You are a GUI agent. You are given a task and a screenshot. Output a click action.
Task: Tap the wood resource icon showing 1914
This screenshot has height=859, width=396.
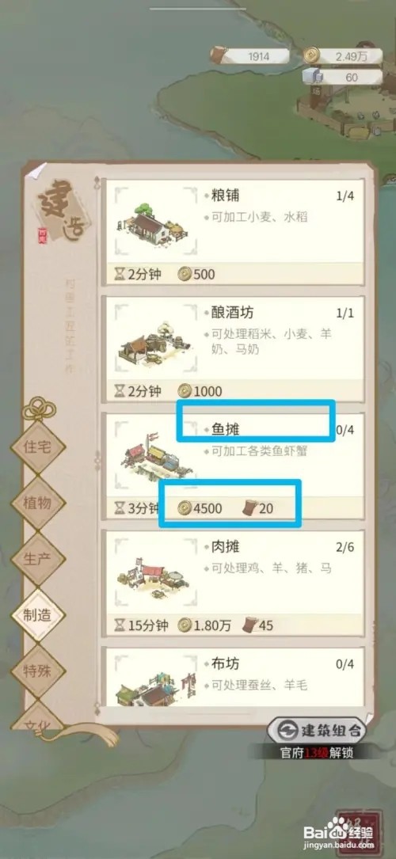coord(219,55)
